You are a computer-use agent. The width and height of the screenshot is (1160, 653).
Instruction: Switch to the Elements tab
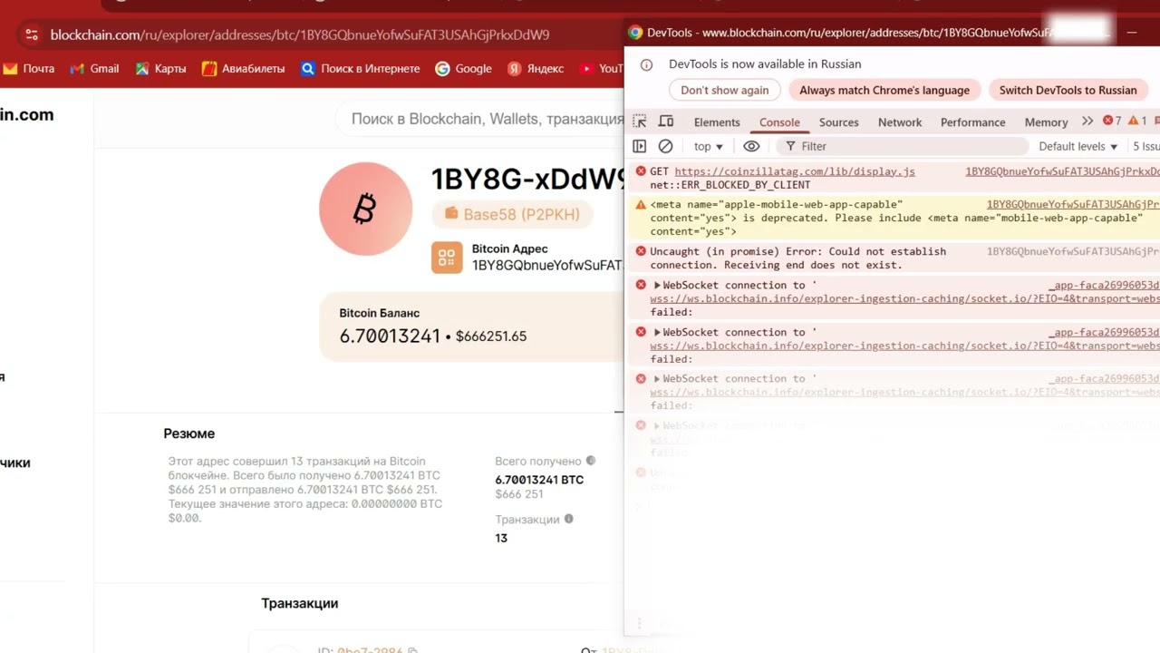pyautogui.click(x=717, y=122)
